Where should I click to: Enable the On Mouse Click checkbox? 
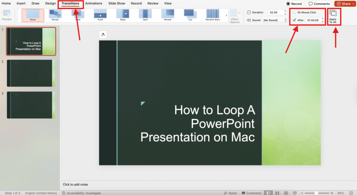[294, 12]
